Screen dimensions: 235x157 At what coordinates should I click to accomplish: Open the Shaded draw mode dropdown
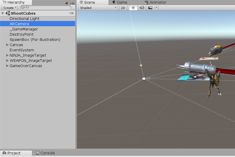click(97, 8)
